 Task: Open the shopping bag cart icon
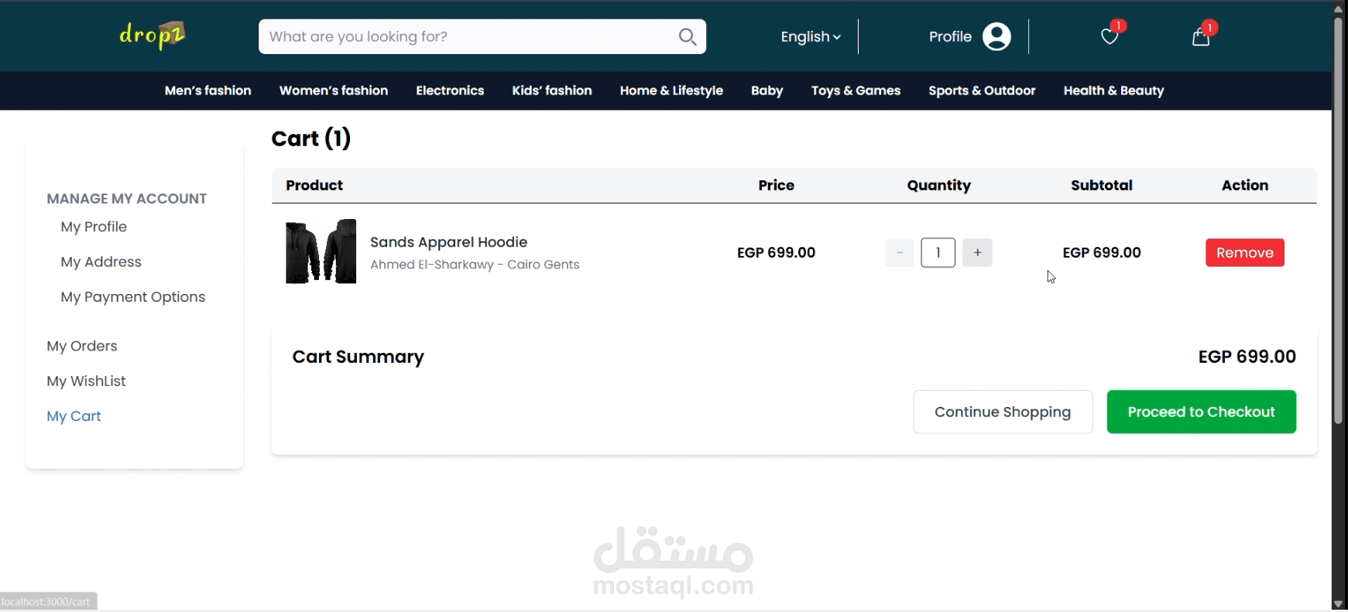[1201, 36]
